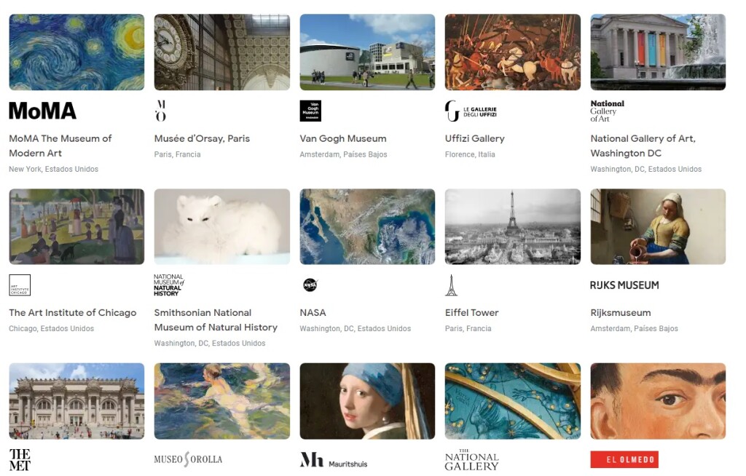This screenshot has width=746, height=476.
Task: Open the Seurat park painting thumbnail
Action: (x=76, y=226)
